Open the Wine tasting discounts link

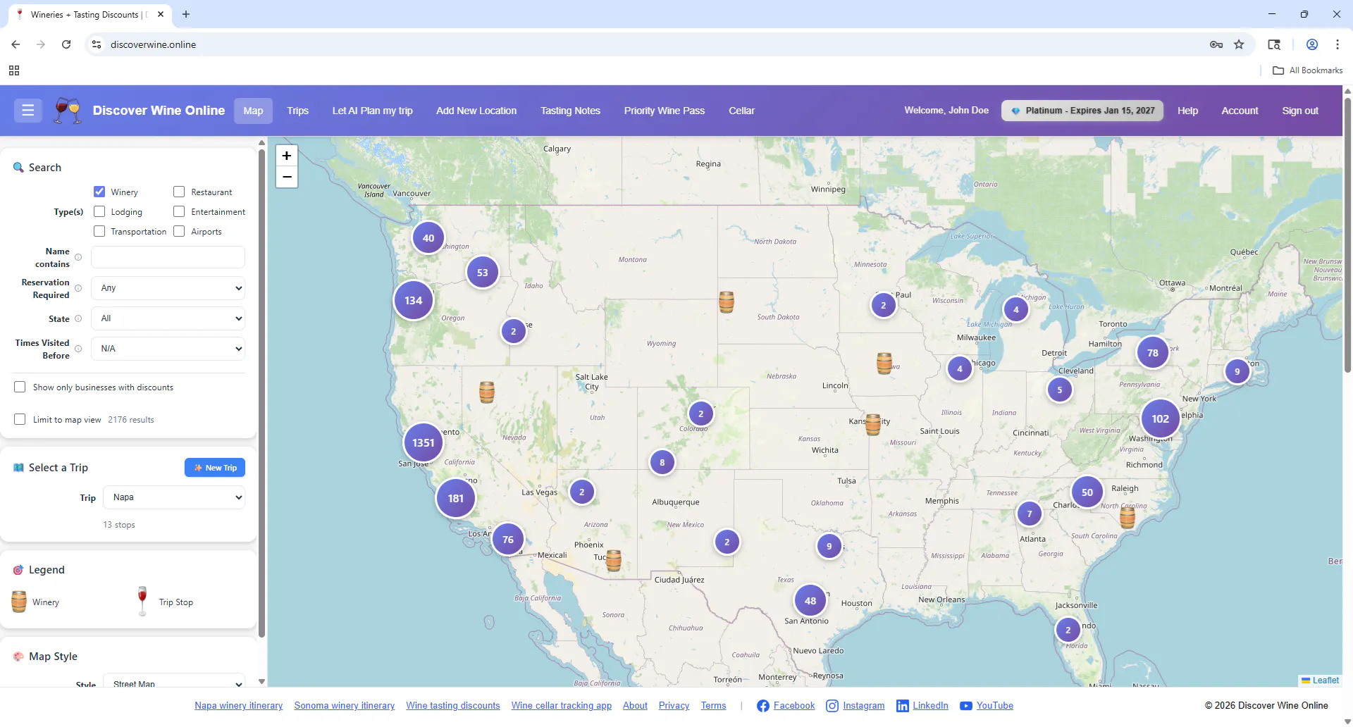[453, 706]
